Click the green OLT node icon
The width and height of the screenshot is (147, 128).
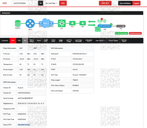(62, 23)
